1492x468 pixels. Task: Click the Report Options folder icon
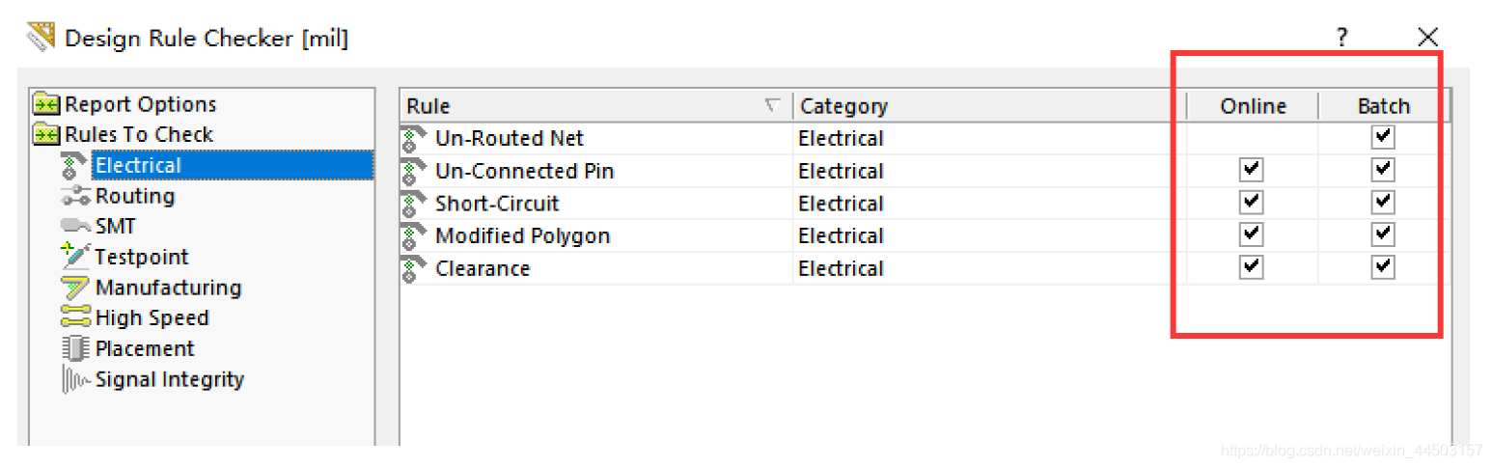46,104
